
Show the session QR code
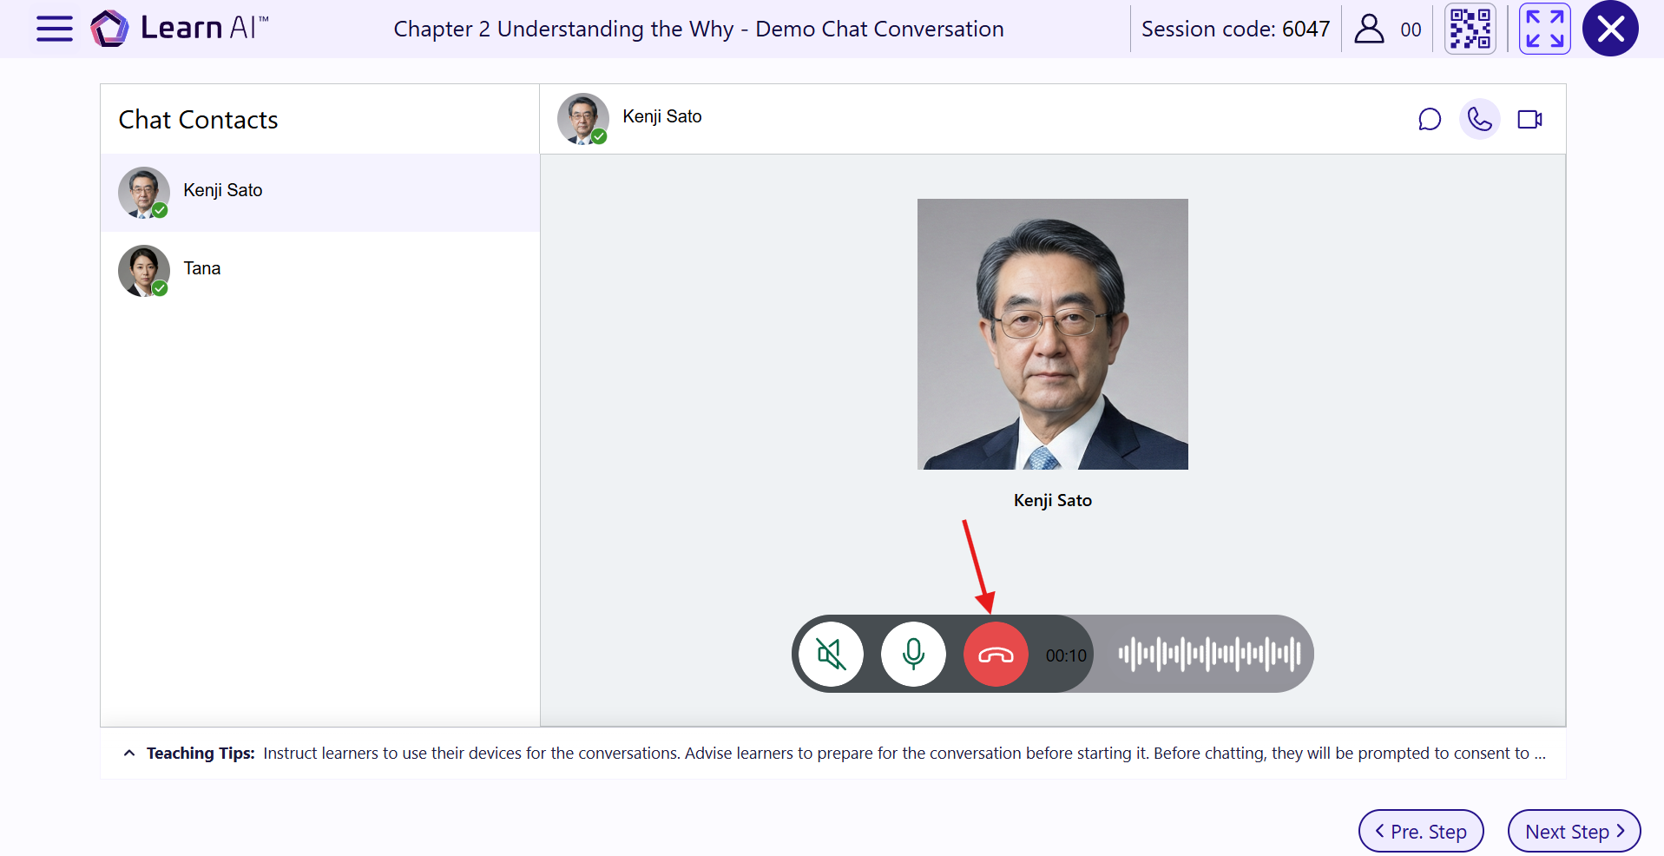click(1470, 29)
